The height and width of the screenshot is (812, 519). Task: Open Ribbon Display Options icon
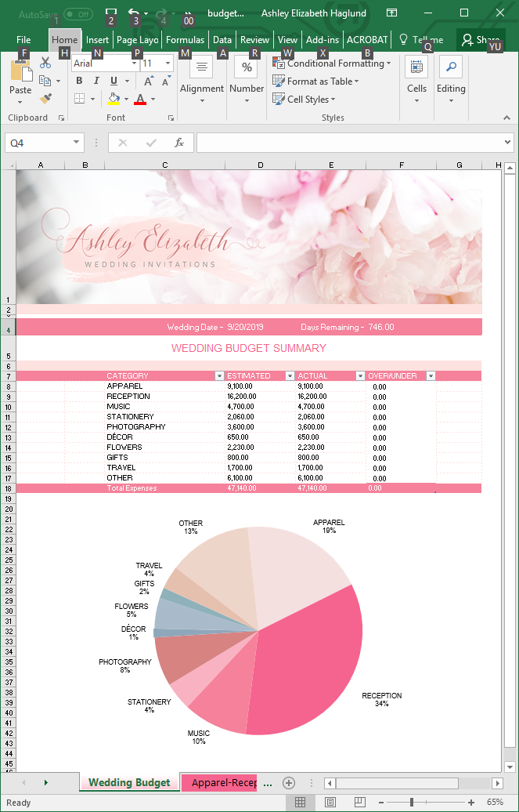[x=393, y=13]
